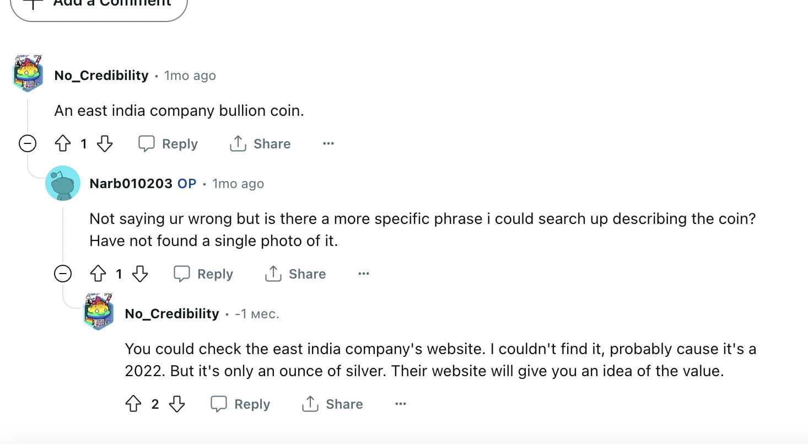Screen dimensions: 808x444
Task: Reply to the bullion coin comment
Action: tap(168, 144)
